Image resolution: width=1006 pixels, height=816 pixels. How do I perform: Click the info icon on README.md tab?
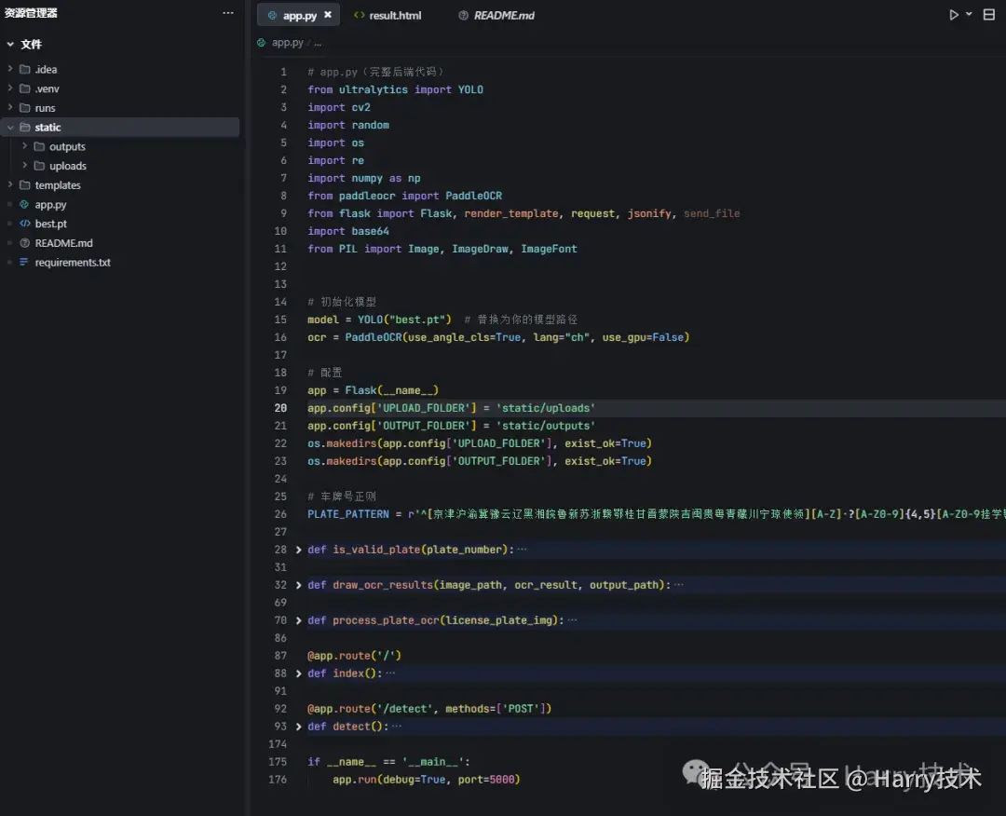(x=463, y=16)
